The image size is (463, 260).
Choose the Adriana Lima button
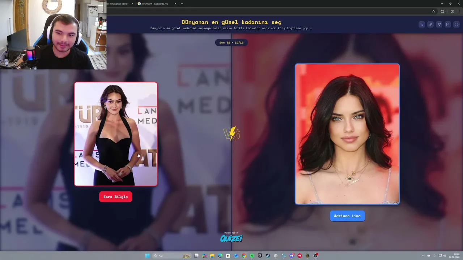point(347,216)
